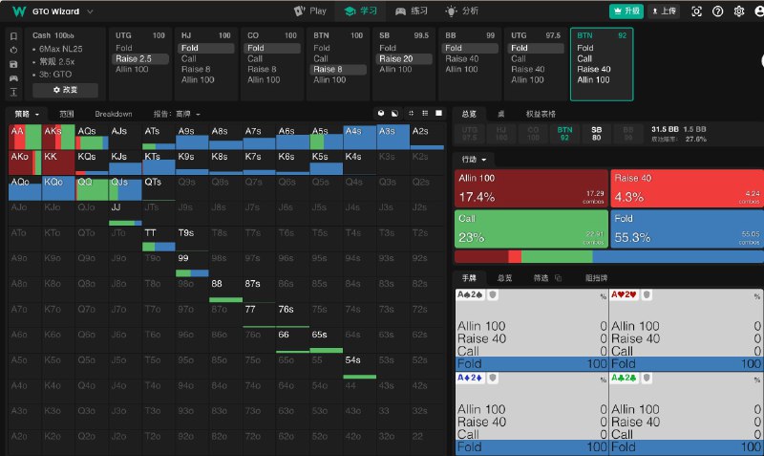The width and height of the screenshot is (764, 456).
Task: Open settings via the gear icon
Action: click(x=738, y=11)
